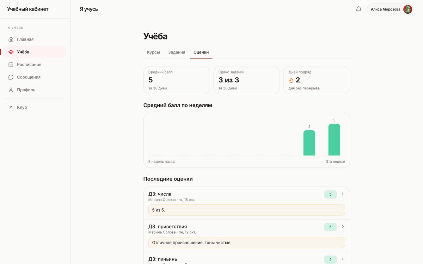Click comment "Отличное произношение, тоны чистые."
The image size is (423, 264).
[247, 243]
